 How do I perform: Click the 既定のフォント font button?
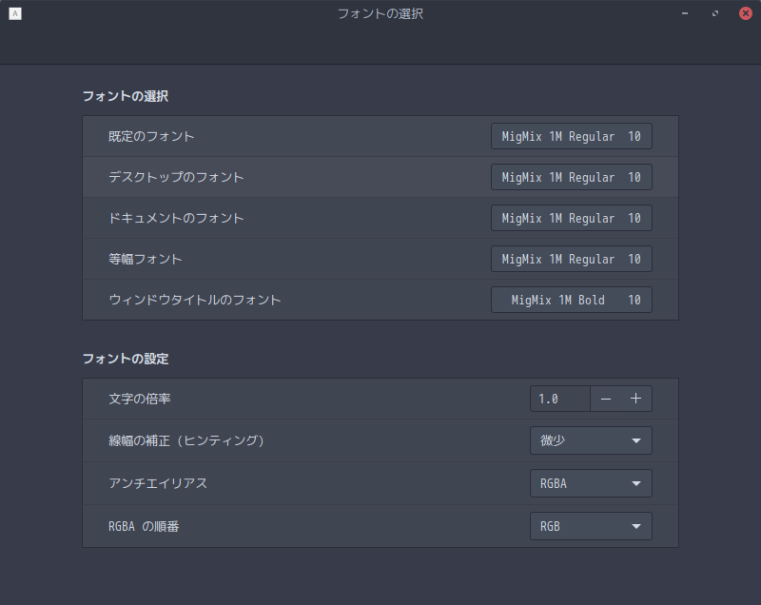[571, 137]
